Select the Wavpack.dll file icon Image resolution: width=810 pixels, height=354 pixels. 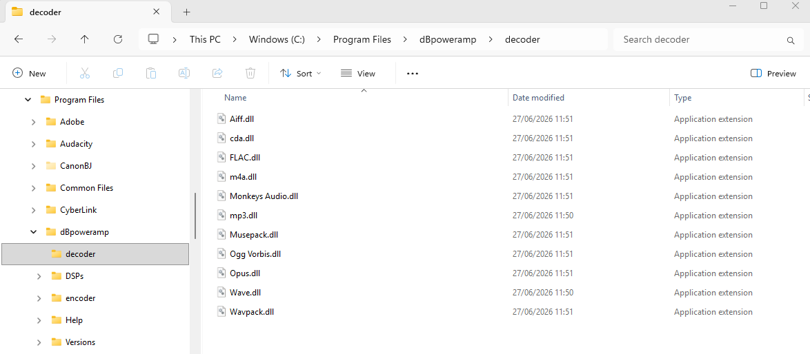point(221,312)
